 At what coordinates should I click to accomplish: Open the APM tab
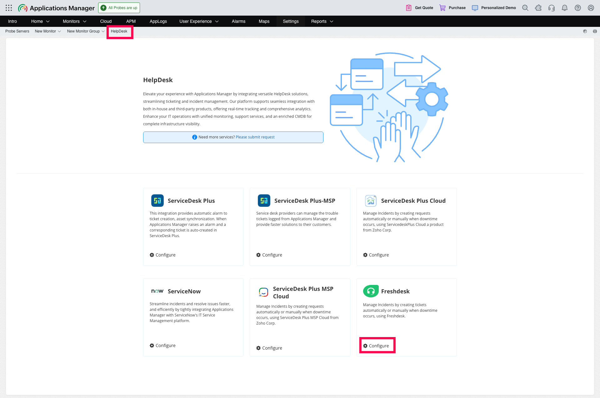[x=131, y=21]
